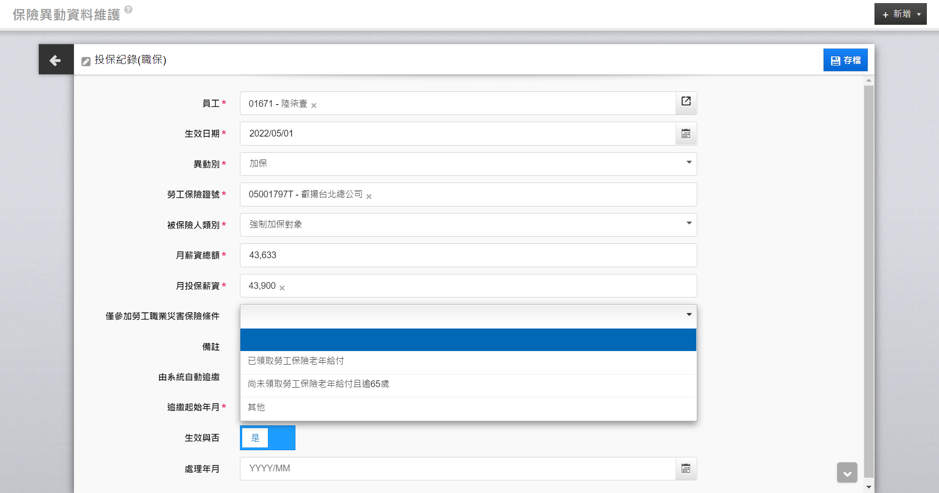Screen dimensions: 939x493
Task: Open calendar for 生效日期 field
Action: 686,134
